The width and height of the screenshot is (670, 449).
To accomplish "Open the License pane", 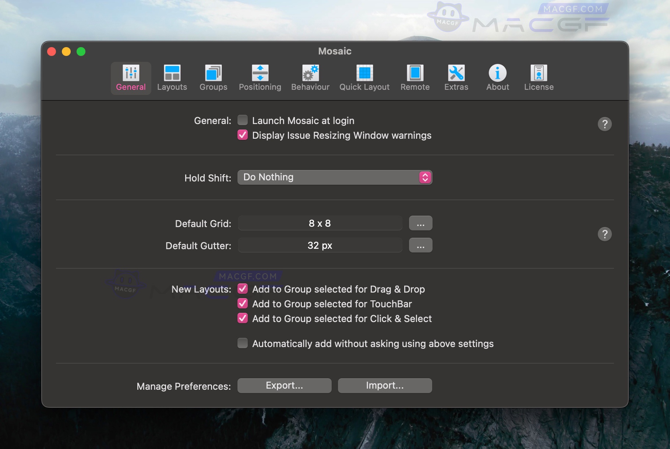I will (x=539, y=78).
